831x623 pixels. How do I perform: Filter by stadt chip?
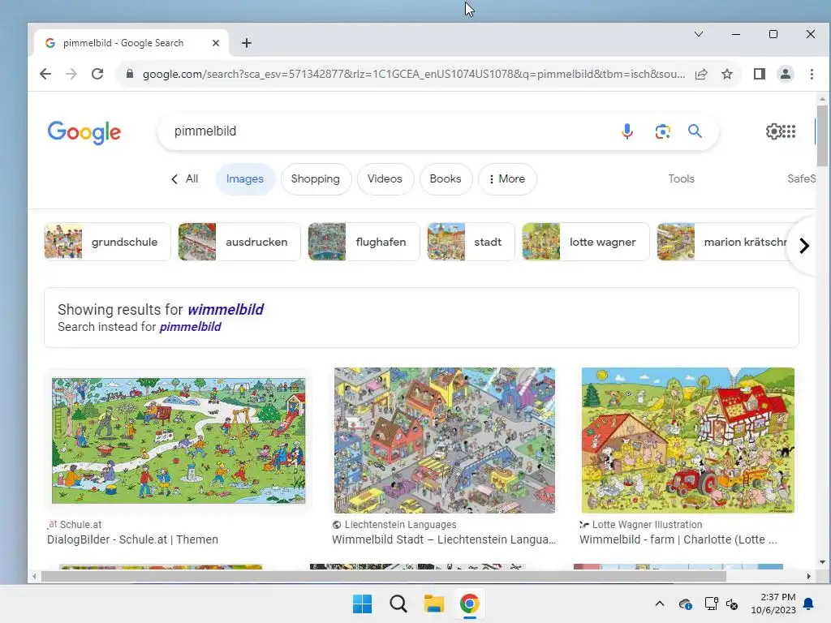coord(471,242)
